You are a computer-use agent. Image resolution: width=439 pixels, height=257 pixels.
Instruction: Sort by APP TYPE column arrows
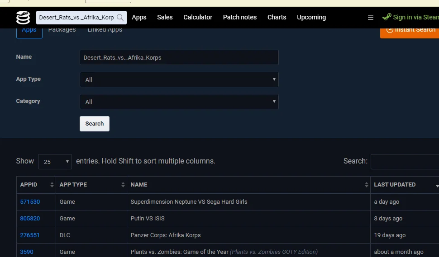(x=123, y=185)
